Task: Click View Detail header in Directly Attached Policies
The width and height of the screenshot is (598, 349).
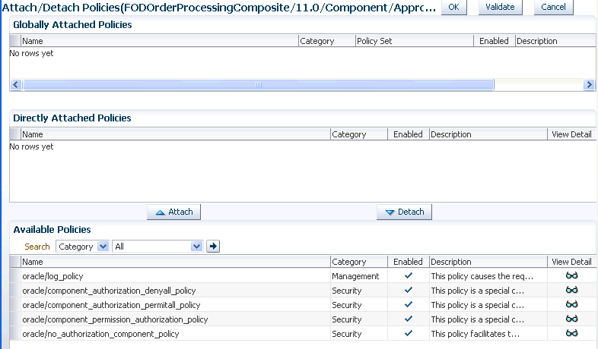Action: click(571, 134)
